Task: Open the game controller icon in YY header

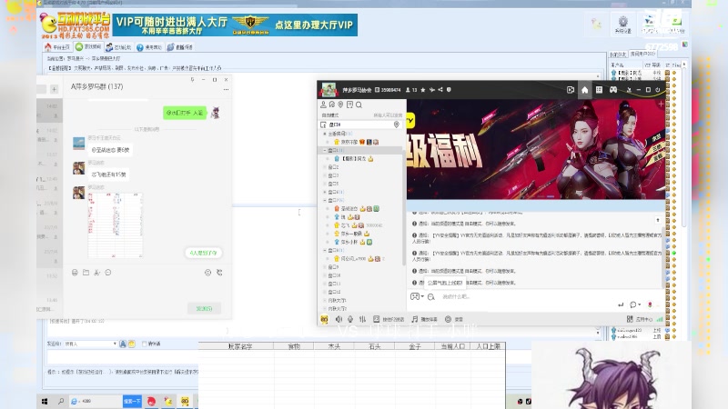Action: [613, 90]
